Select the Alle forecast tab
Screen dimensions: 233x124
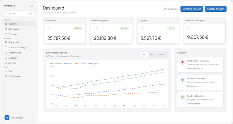pos(144,54)
